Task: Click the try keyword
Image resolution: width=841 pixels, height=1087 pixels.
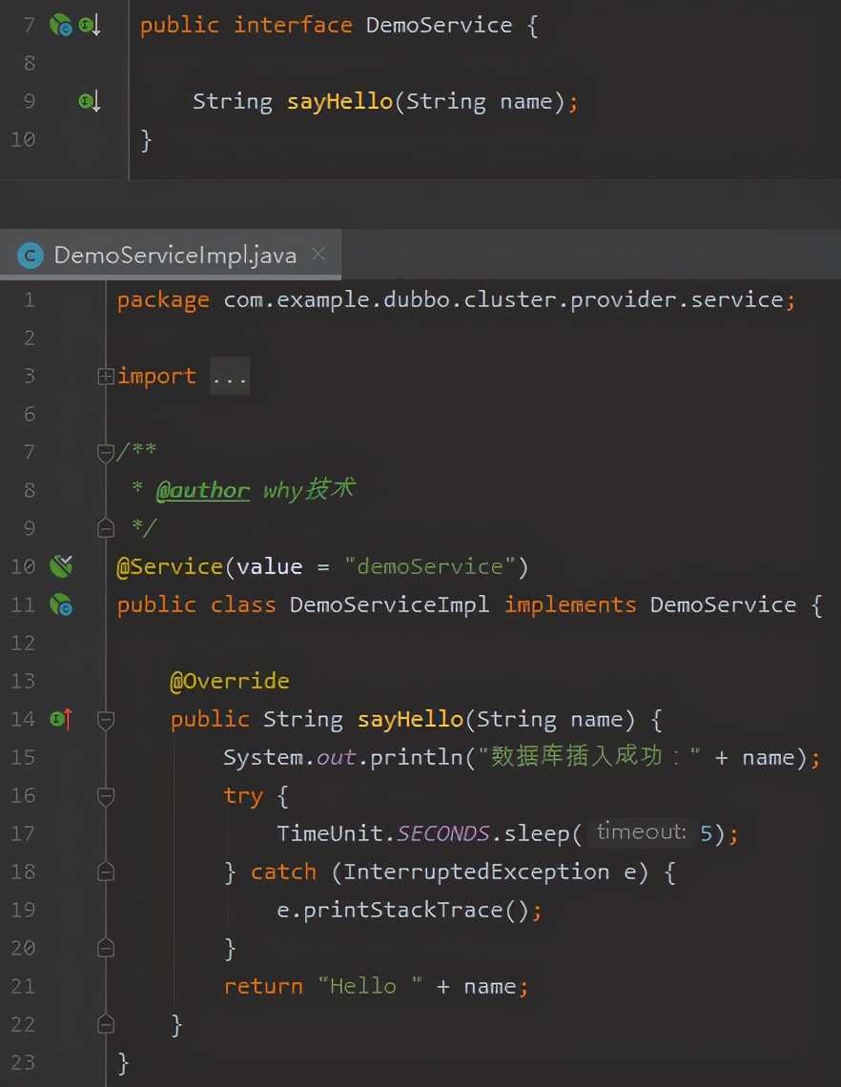Action: 242,796
